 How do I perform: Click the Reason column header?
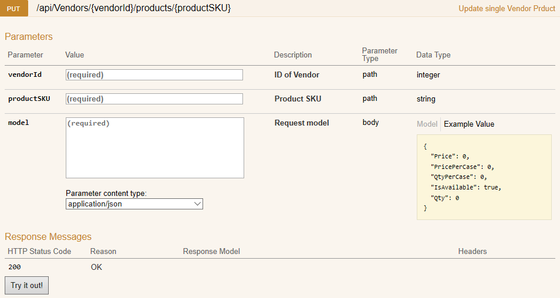point(103,251)
